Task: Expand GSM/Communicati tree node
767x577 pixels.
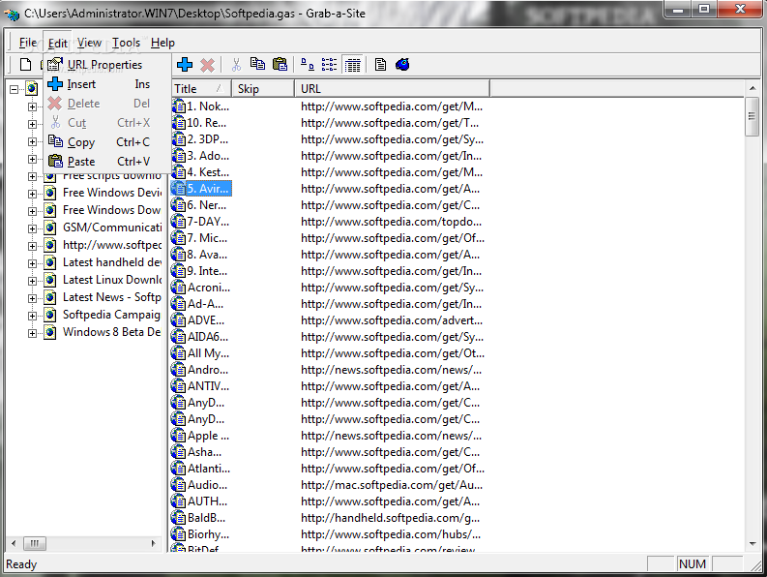Action: 32,228
